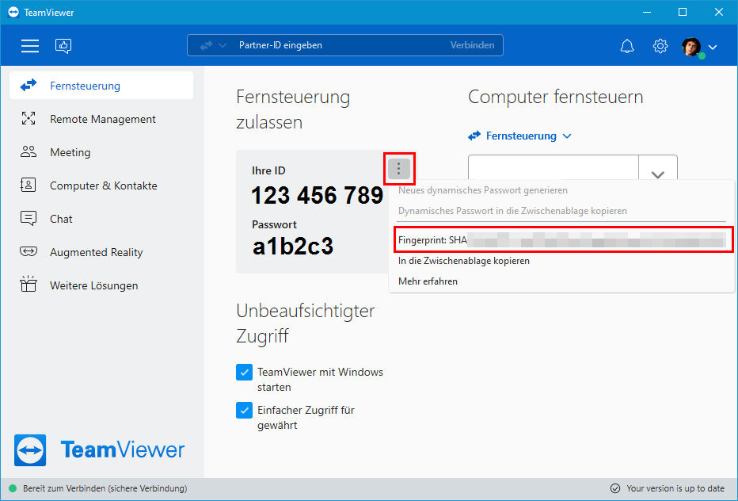Minimize the TeamViewer window
Viewport: 738px width, 501px height.
pyautogui.click(x=647, y=12)
